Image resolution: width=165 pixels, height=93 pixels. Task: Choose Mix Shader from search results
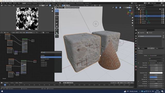51,57
